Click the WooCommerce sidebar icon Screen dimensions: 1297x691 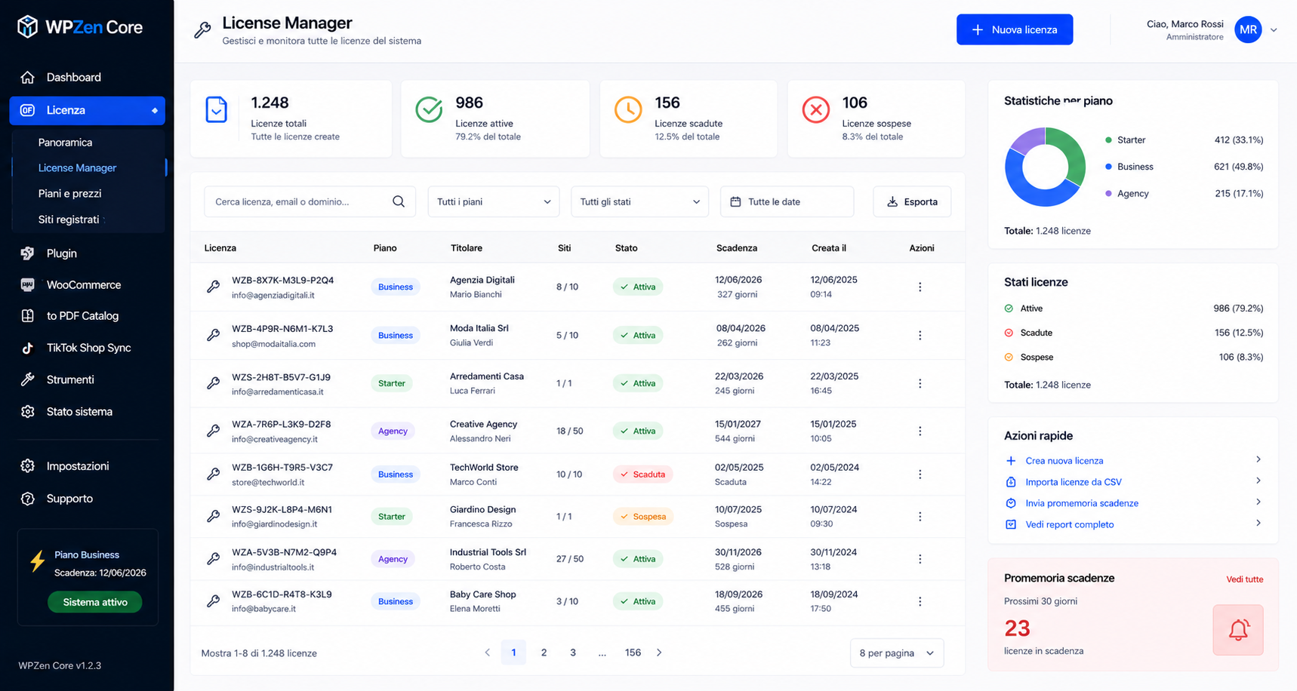tap(28, 284)
